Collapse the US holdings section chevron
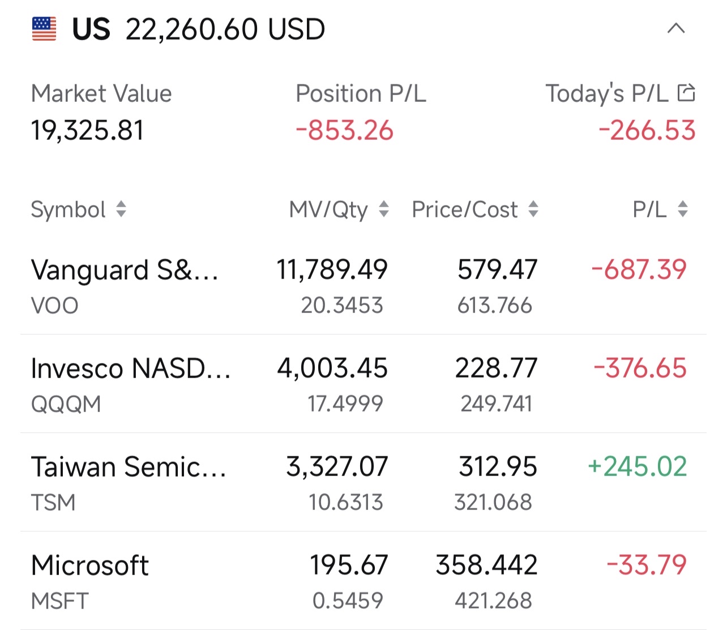The width and height of the screenshot is (727, 630). 676,28
